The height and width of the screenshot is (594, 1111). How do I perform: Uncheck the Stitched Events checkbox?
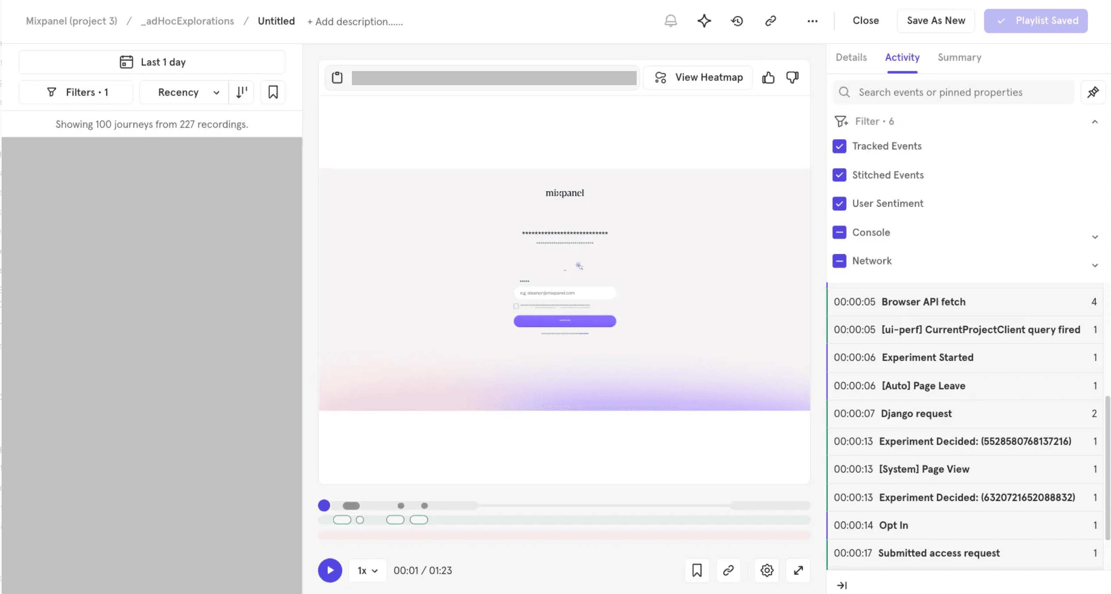[x=839, y=175]
